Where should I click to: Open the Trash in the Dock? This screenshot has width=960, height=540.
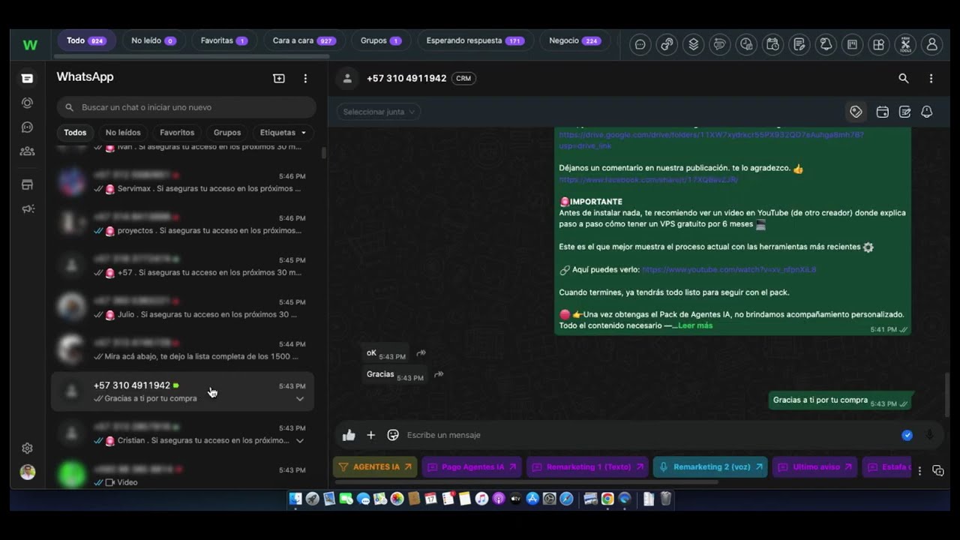[665, 499]
